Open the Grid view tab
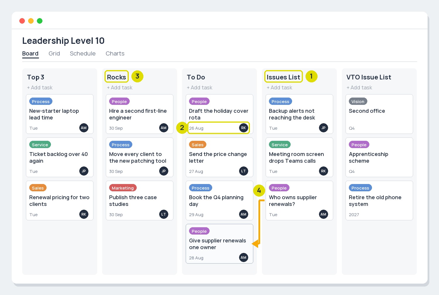 point(54,53)
